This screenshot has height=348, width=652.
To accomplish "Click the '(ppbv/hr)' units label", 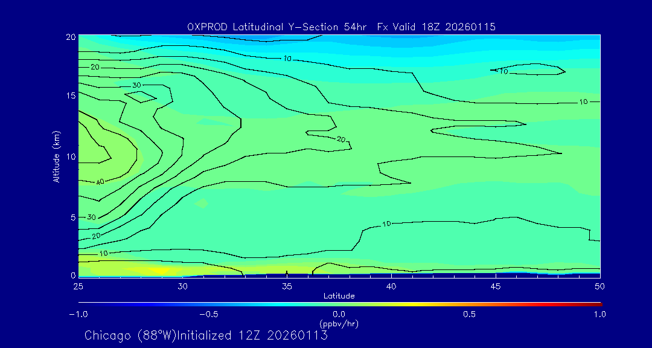I will [x=339, y=323].
